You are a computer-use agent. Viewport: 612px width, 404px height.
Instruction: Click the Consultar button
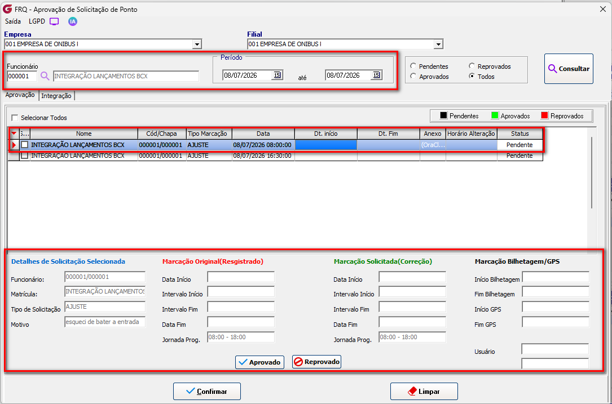(x=569, y=69)
